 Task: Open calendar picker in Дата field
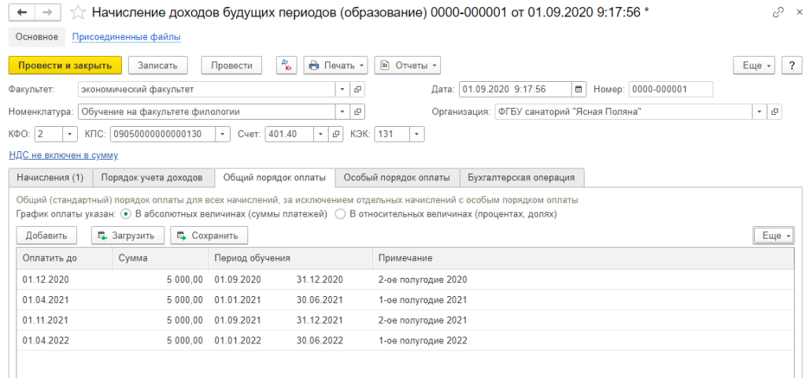pyautogui.click(x=579, y=89)
